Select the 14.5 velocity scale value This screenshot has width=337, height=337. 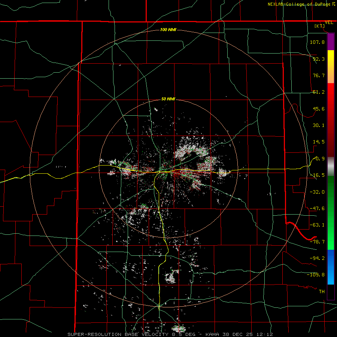click(319, 142)
